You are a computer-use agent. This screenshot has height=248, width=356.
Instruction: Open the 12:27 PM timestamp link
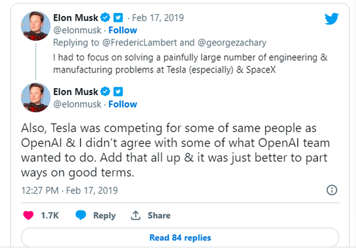tap(69, 190)
